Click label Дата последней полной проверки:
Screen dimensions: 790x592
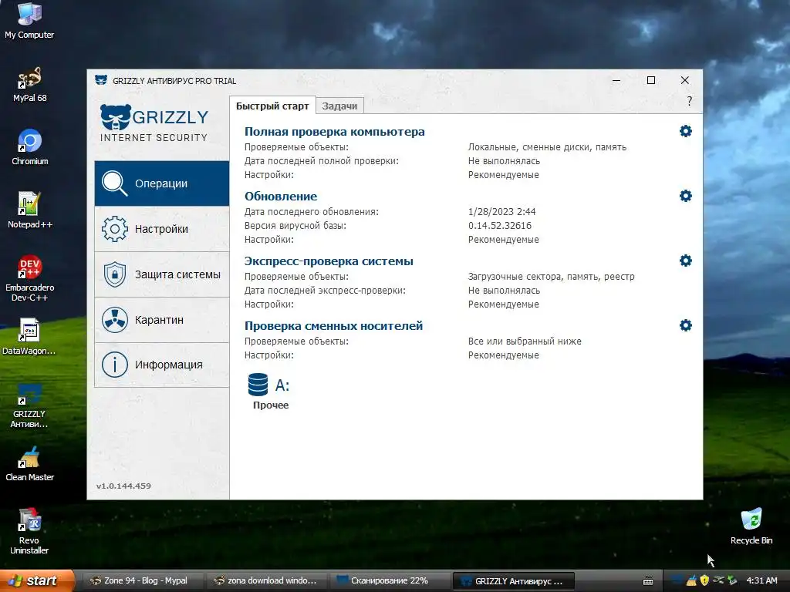click(x=322, y=161)
